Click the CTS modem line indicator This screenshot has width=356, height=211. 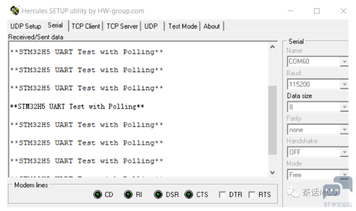tap(188, 195)
